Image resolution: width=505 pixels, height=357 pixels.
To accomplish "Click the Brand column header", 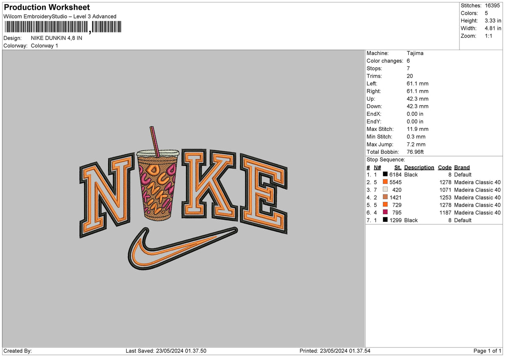I will point(462,167).
